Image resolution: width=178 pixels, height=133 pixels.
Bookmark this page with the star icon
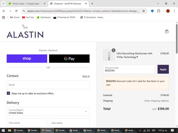pyautogui.click(x=144, y=11)
